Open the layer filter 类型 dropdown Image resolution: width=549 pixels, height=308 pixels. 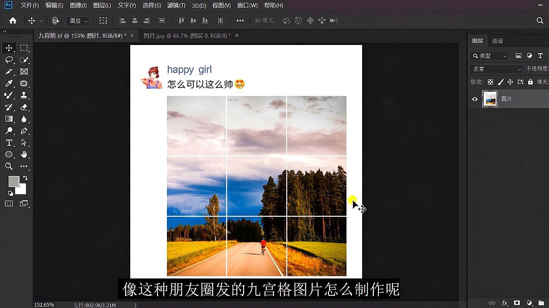[x=489, y=55]
